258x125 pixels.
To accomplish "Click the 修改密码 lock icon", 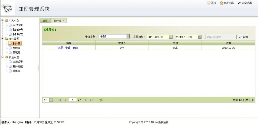I will [x=221, y=3].
